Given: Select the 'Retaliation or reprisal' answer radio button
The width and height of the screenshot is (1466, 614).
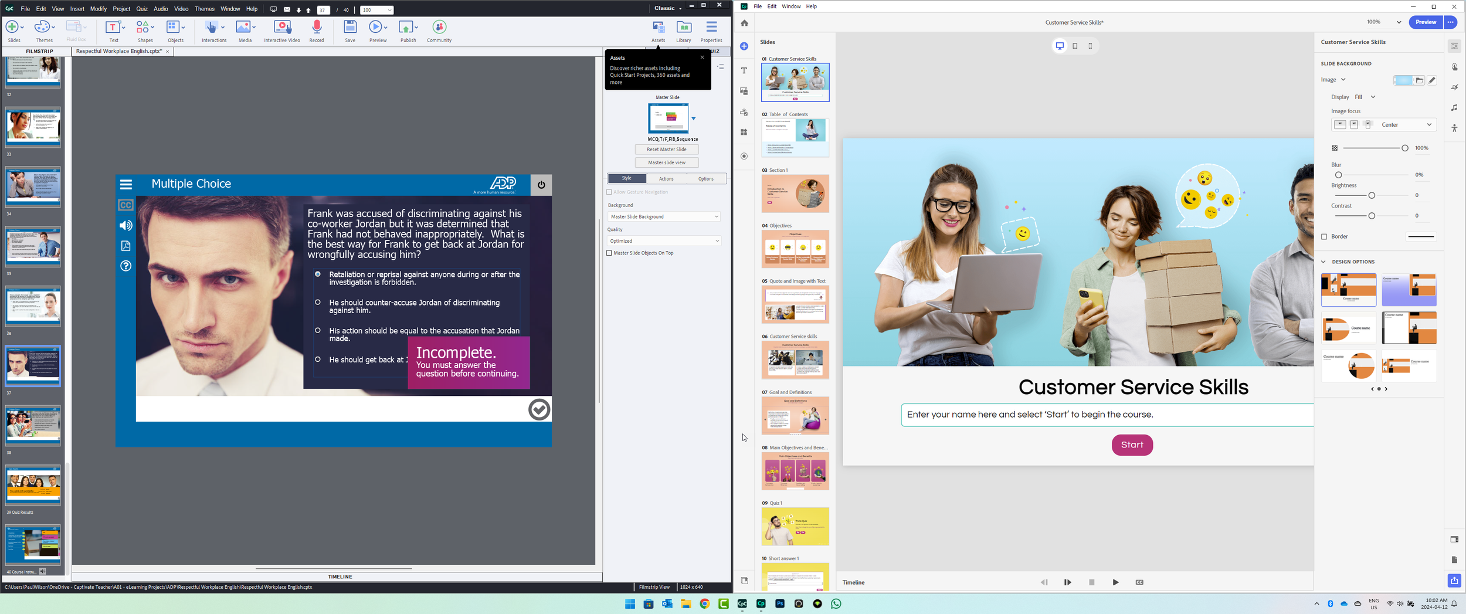Looking at the screenshot, I should click(318, 274).
